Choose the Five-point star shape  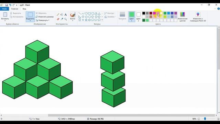pos(86,20)
